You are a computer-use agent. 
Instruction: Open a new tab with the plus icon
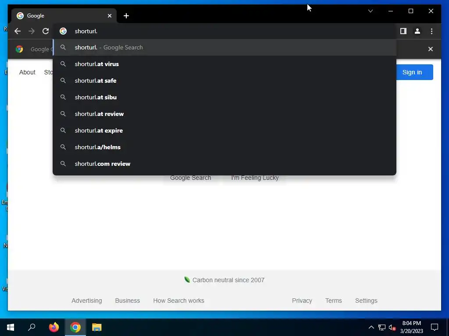(x=126, y=16)
